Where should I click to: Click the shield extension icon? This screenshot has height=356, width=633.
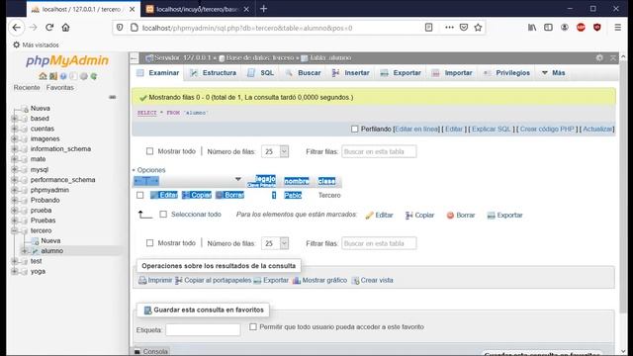tap(597, 28)
